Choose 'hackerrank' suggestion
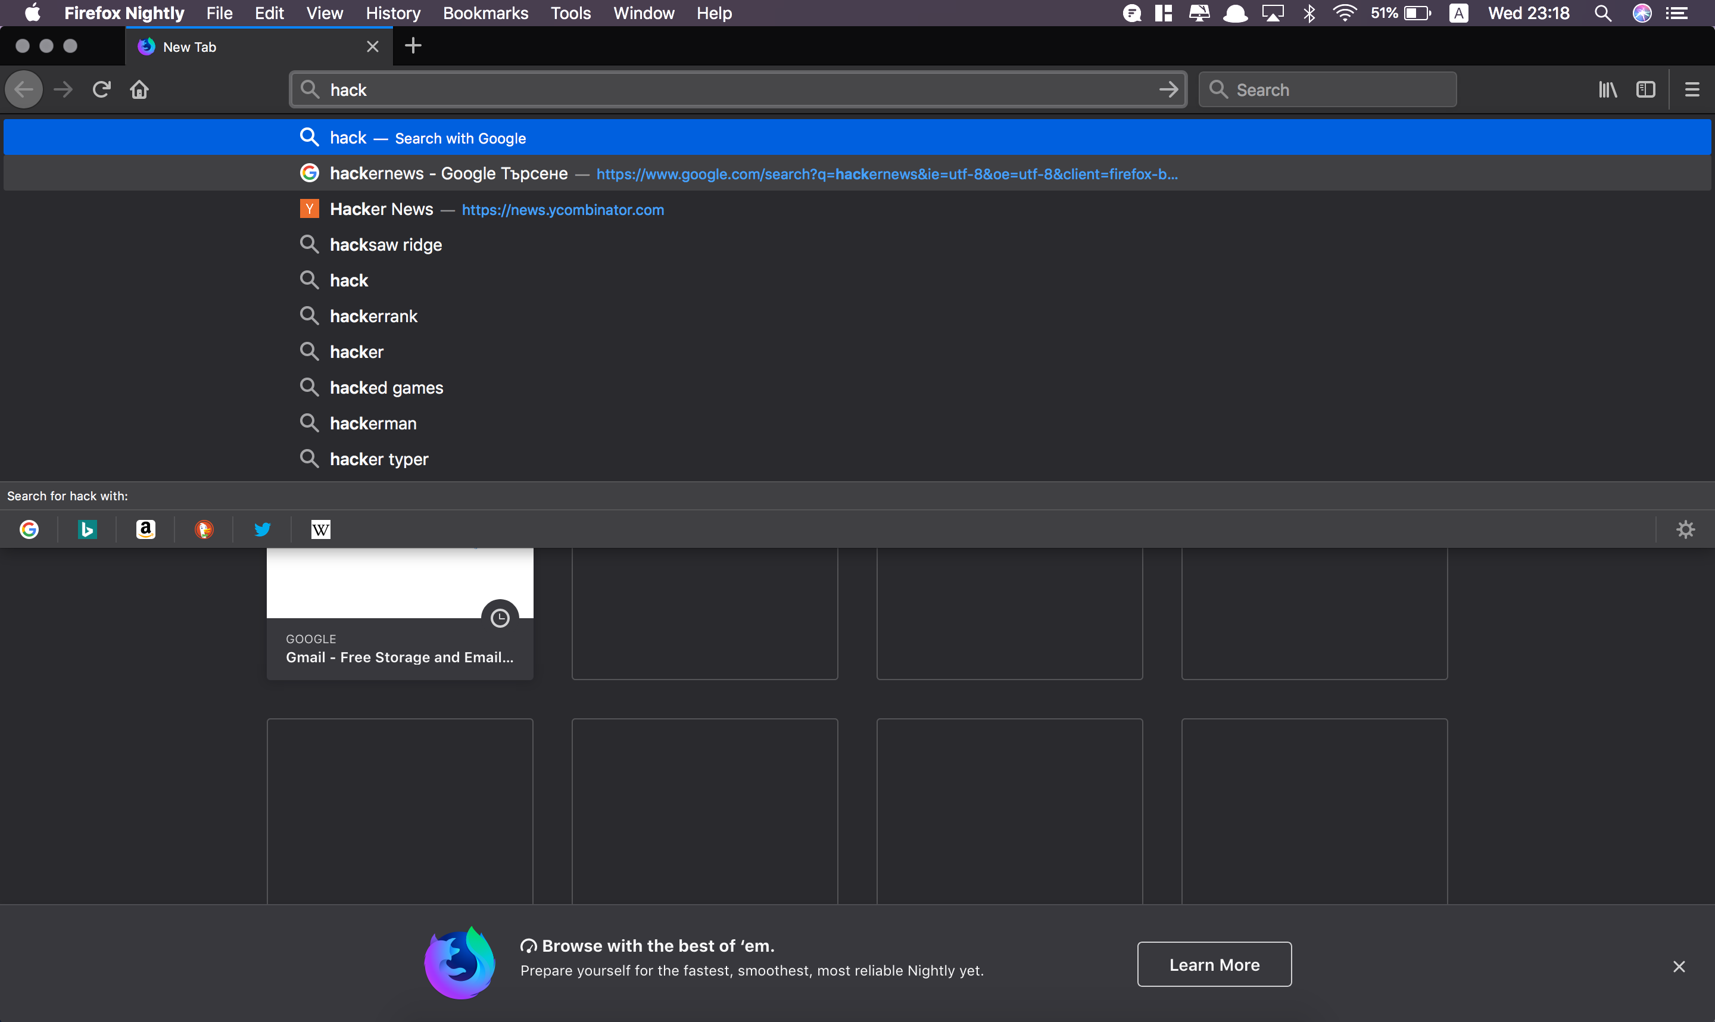 tap(857, 316)
